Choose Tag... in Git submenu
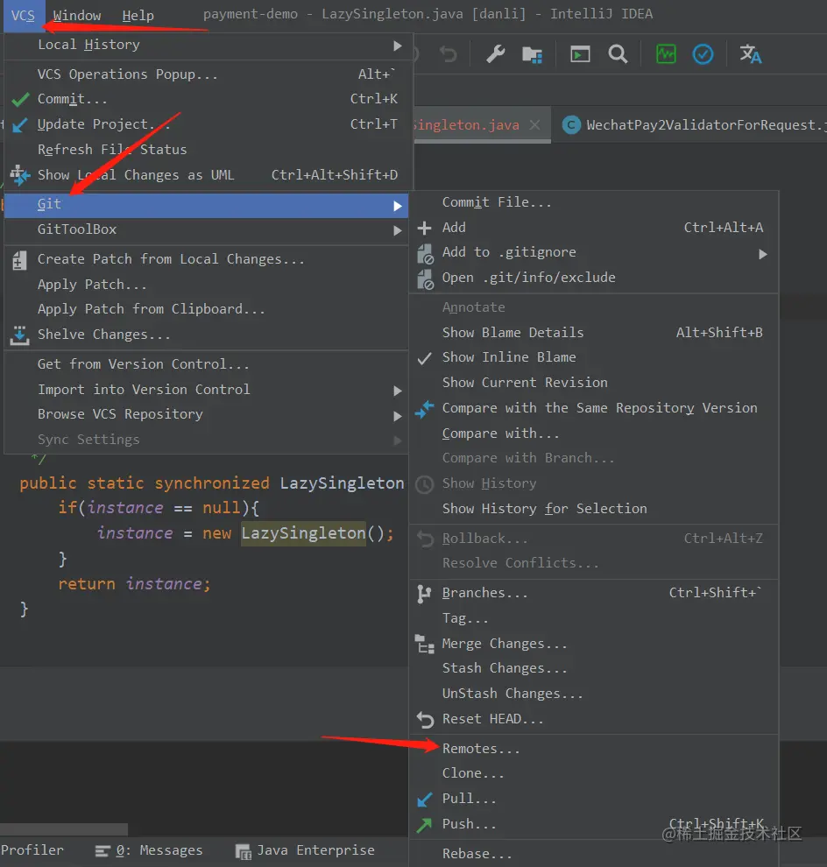This screenshot has width=827, height=867. (594, 618)
